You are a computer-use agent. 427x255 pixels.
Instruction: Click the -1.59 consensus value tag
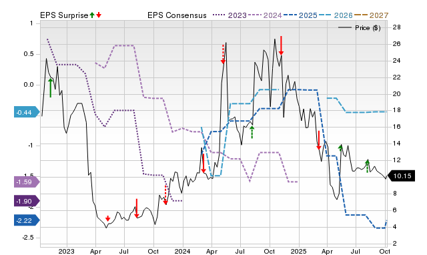tap(27, 182)
